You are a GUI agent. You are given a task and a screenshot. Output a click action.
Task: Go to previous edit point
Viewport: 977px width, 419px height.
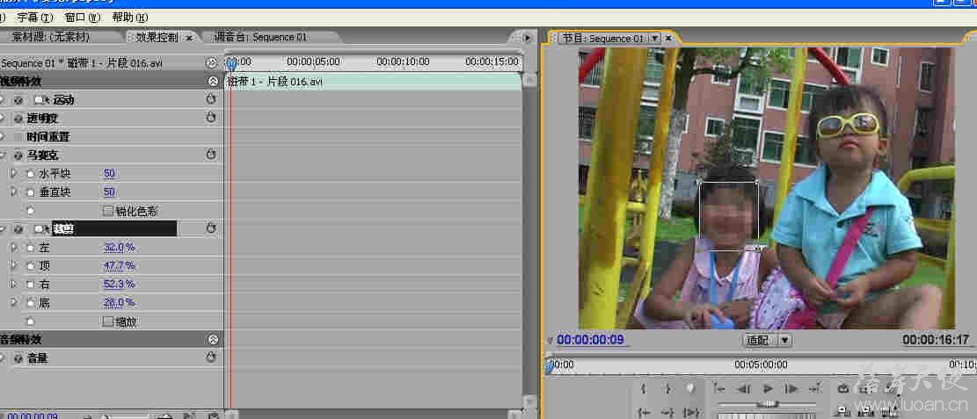[719, 388]
